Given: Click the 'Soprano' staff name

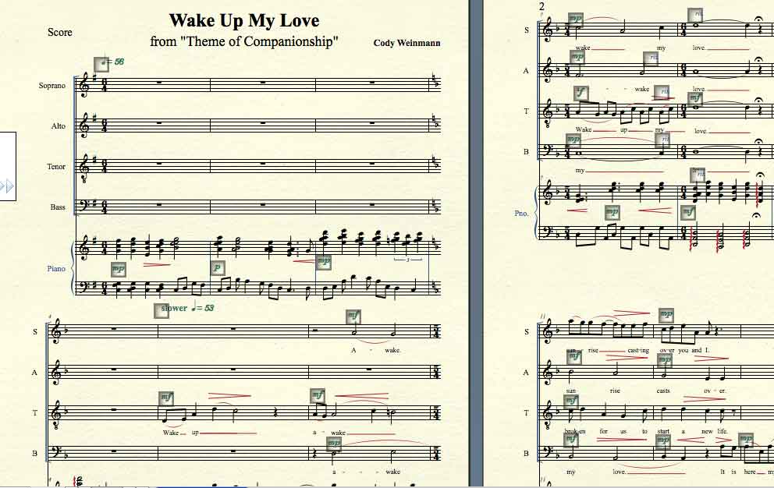Looking at the screenshot, I should tap(51, 86).
